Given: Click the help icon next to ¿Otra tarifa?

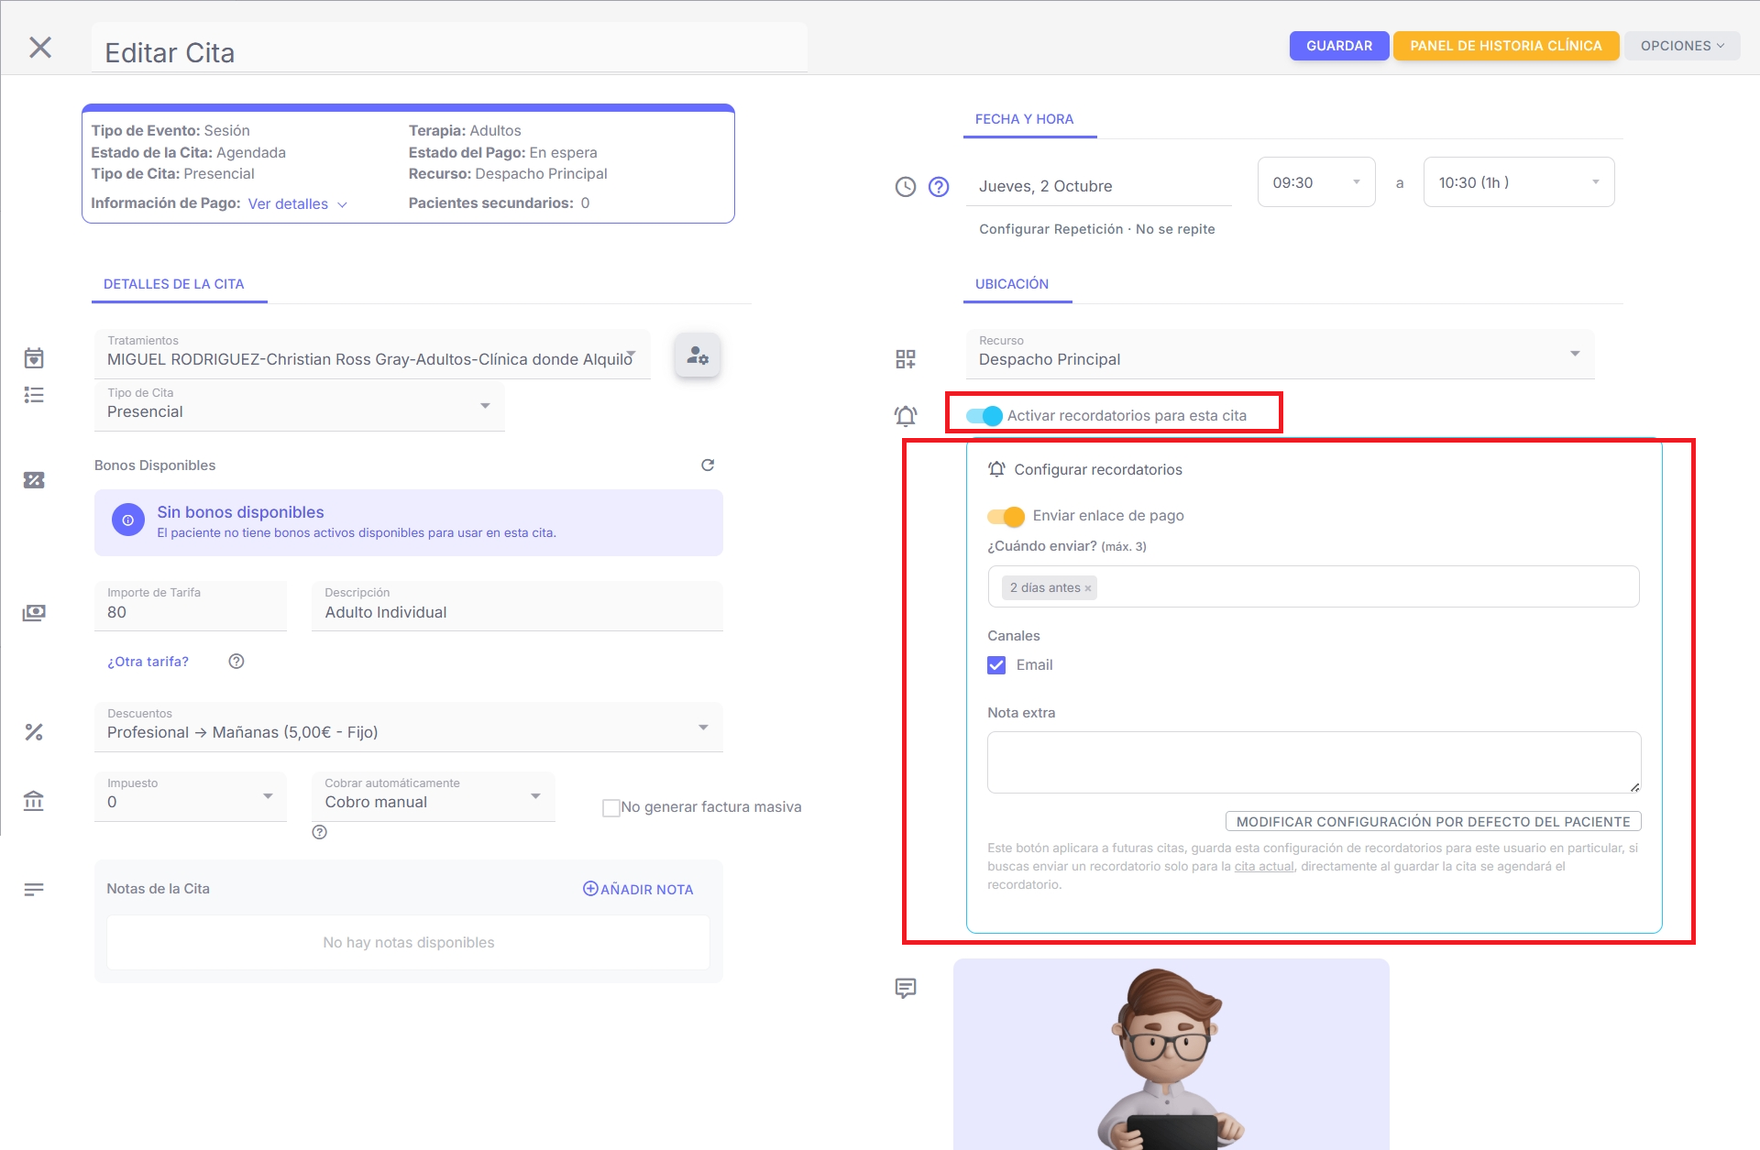Looking at the screenshot, I should tap(236, 662).
